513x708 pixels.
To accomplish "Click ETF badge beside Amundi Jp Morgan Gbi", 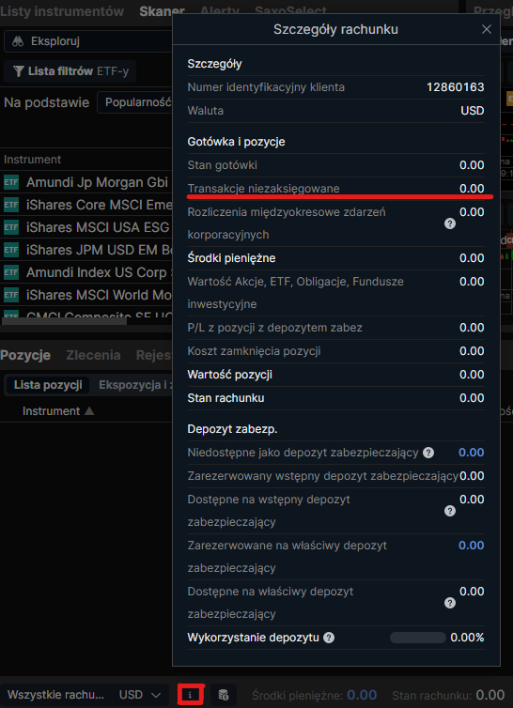I will (x=11, y=182).
